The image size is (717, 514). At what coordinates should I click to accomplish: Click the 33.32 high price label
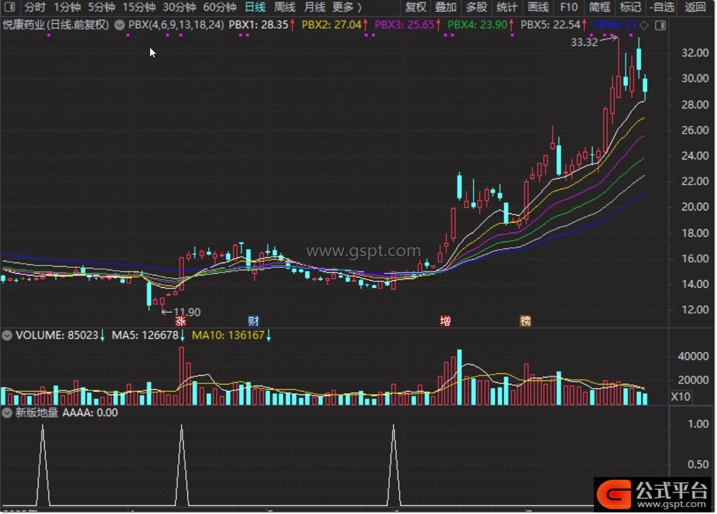(x=583, y=42)
